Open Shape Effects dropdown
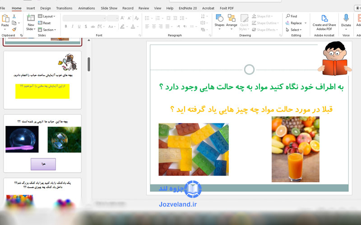This screenshot has height=225, width=361. [x=265, y=30]
